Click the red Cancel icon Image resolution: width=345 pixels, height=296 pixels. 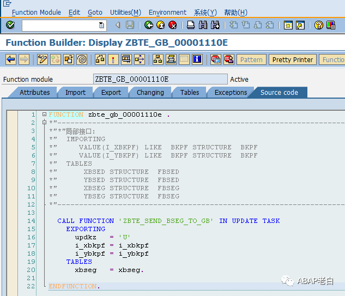tap(173, 25)
